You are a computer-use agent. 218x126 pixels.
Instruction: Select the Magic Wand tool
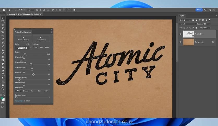pyautogui.click(x=3, y=28)
